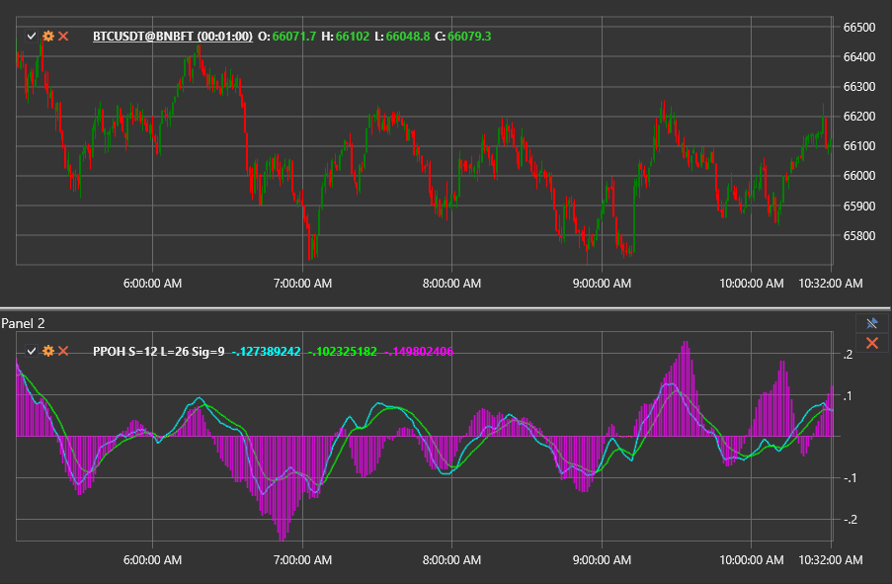Click the BTCUSDT@BNBFT (00:01:00) title link

[x=172, y=36]
